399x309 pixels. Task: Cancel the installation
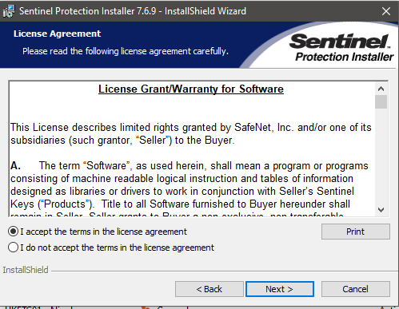[x=356, y=289]
